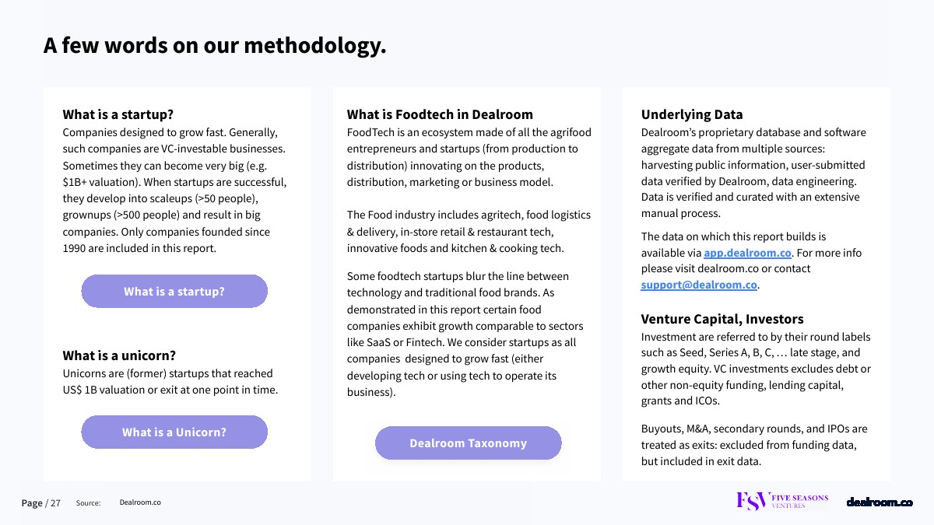This screenshot has width=934, height=525.
Task: Select the slide title about methodology
Action: [x=215, y=46]
